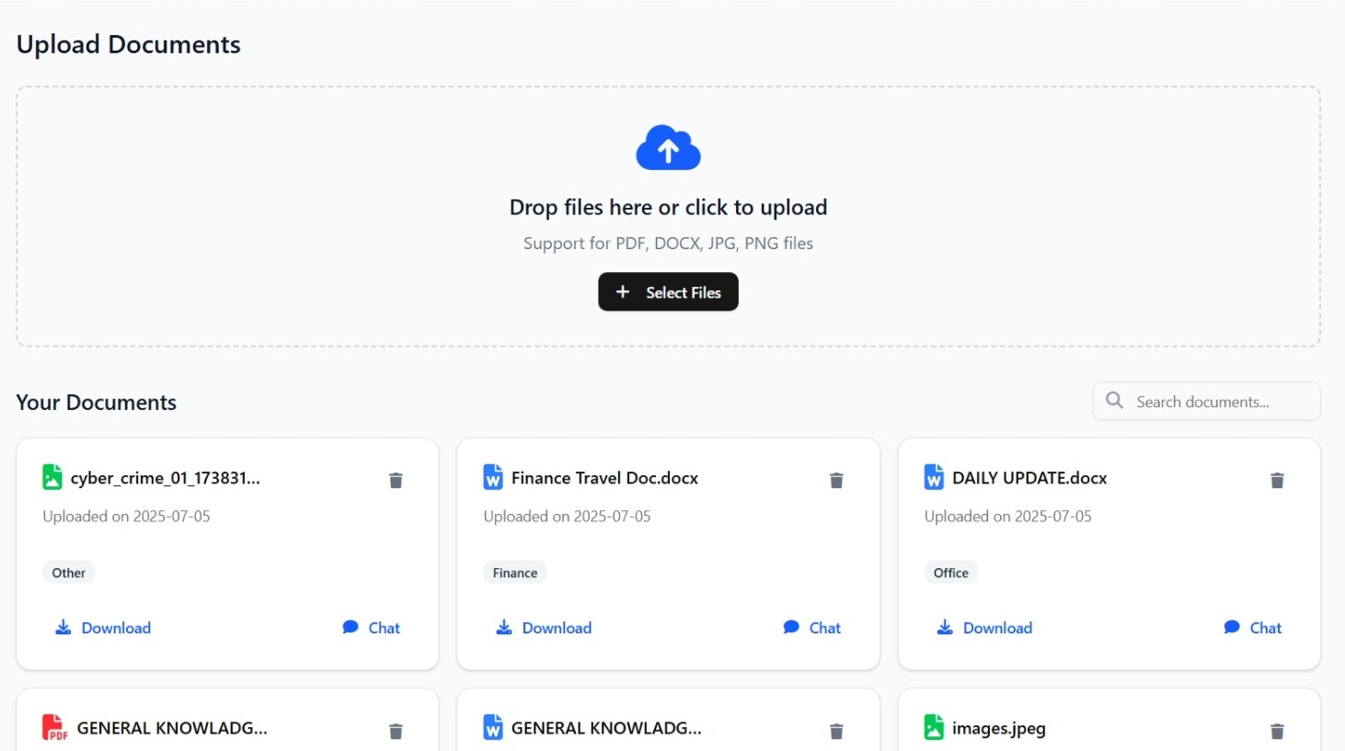
Task: Click the Finance category tag
Action: point(514,573)
